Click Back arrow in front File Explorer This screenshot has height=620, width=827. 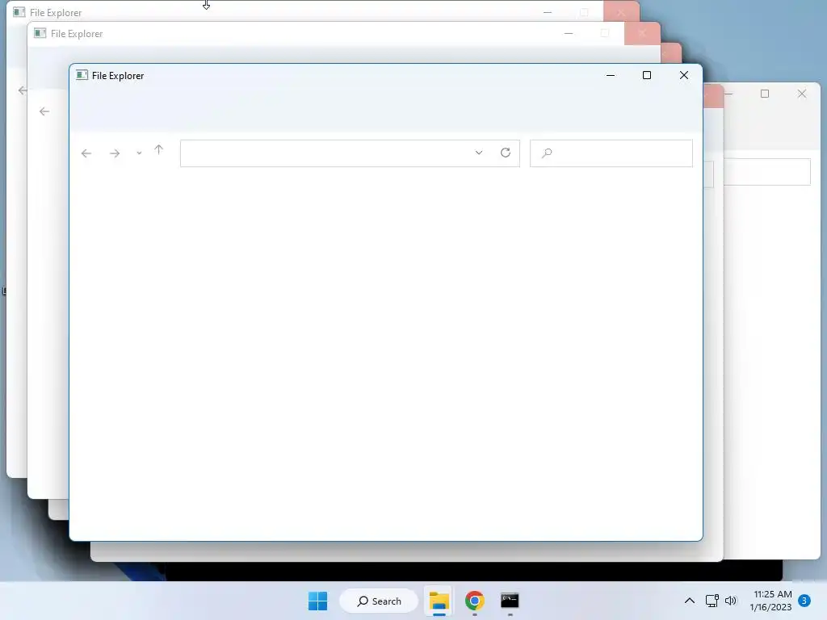(86, 153)
